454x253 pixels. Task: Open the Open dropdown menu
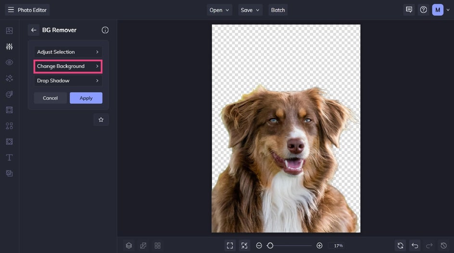[219, 10]
